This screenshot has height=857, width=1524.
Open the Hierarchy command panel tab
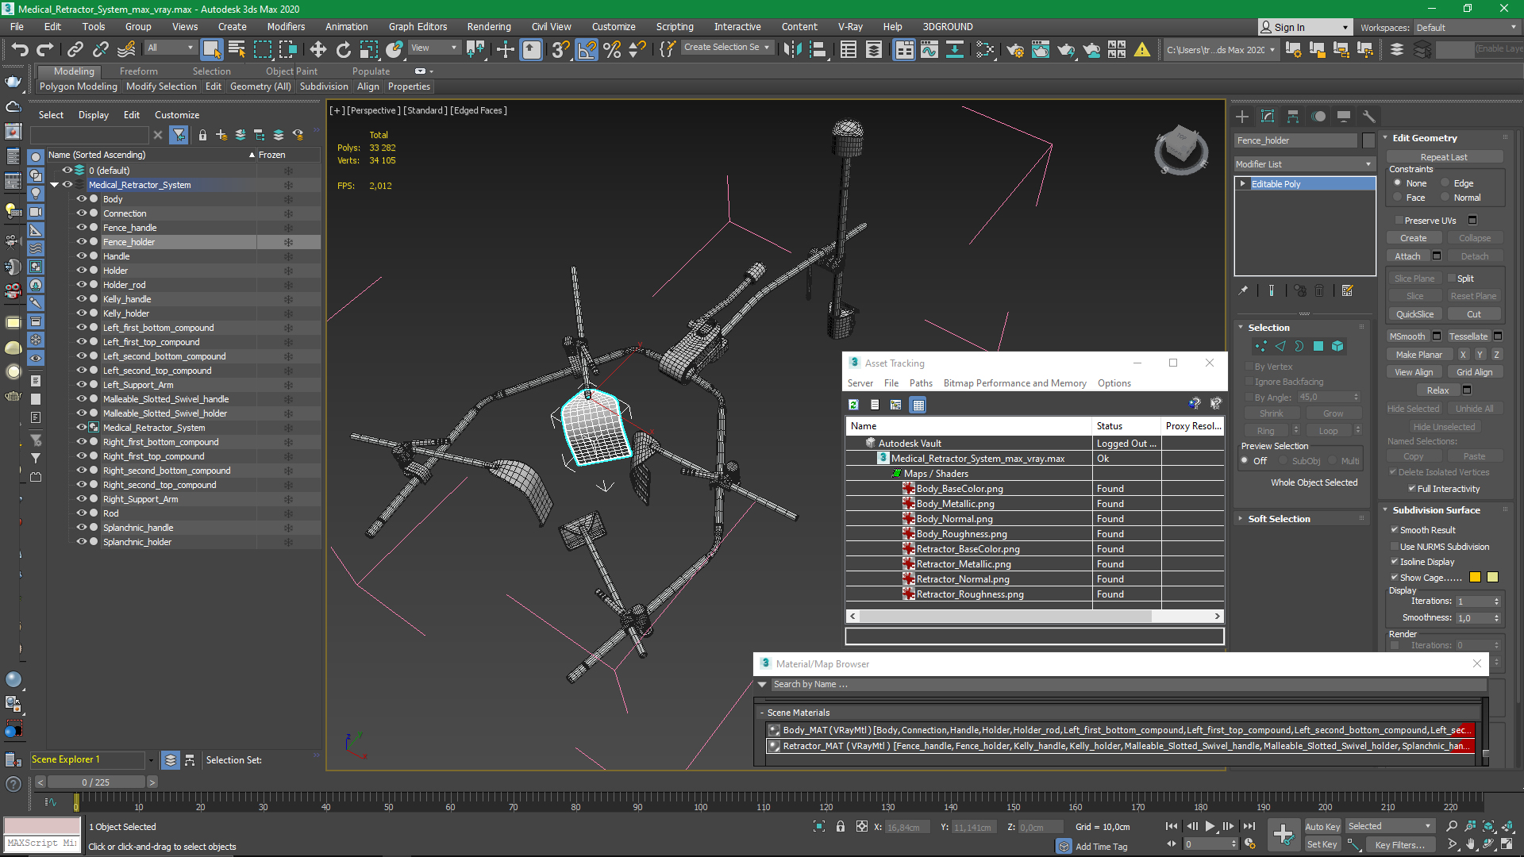(x=1293, y=116)
